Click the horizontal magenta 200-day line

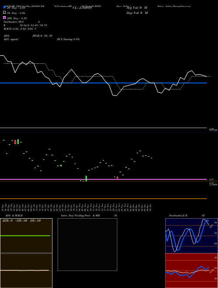103,179
